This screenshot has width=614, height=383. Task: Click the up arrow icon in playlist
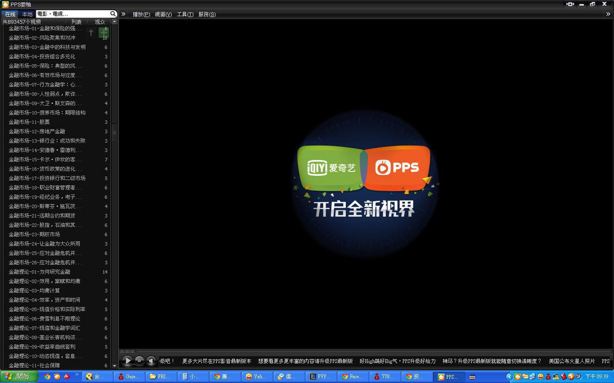pyautogui.click(x=91, y=32)
